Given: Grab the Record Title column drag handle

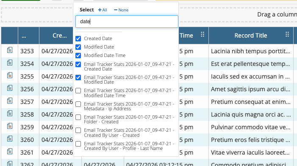Looking at the screenshot, I should click(287, 34).
